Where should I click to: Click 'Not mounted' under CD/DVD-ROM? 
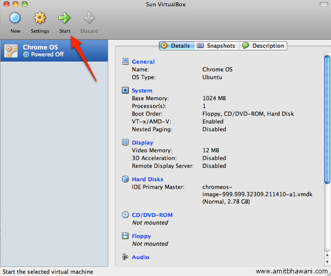point(150,223)
